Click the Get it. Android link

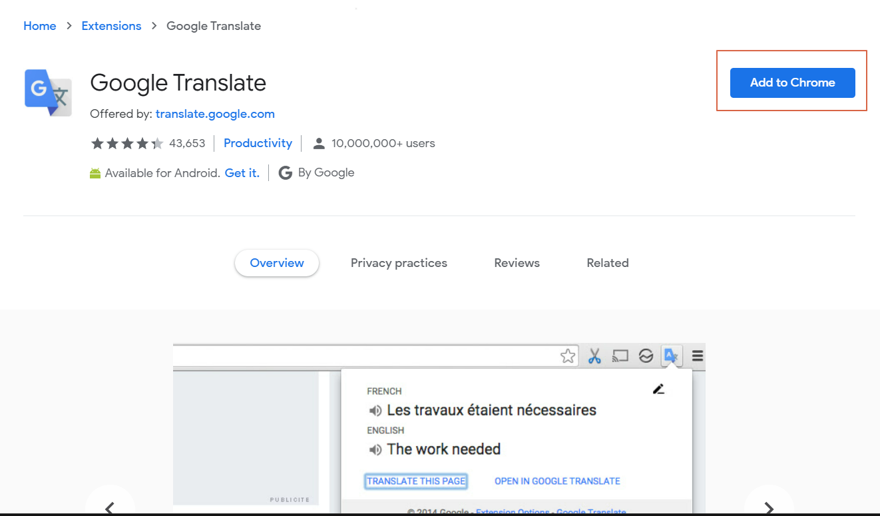pos(242,173)
